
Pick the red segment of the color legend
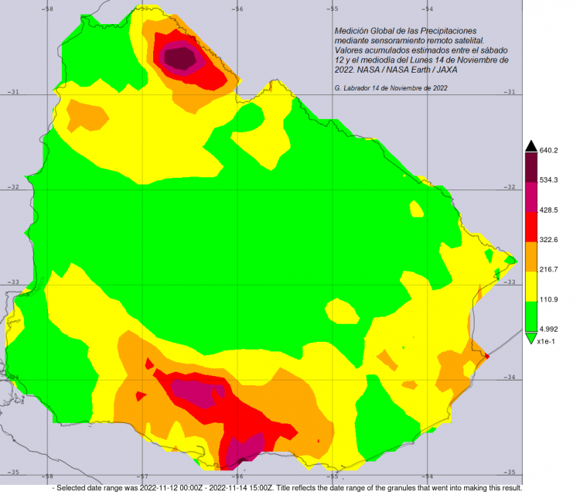[530, 225]
